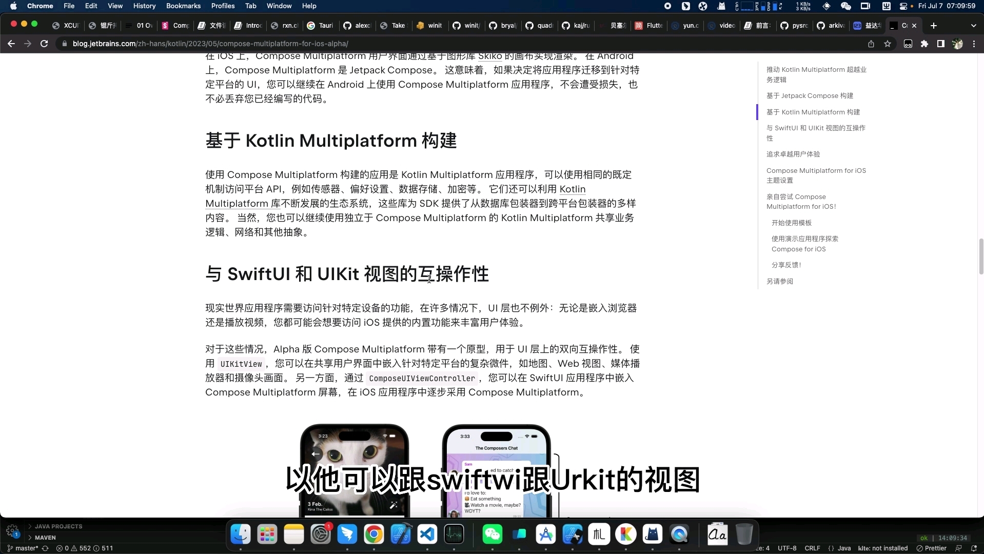Open the Extensions puzzle-piece menu
Image resolution: width=984 pixels, height=554 pixels.
(924, 44)
